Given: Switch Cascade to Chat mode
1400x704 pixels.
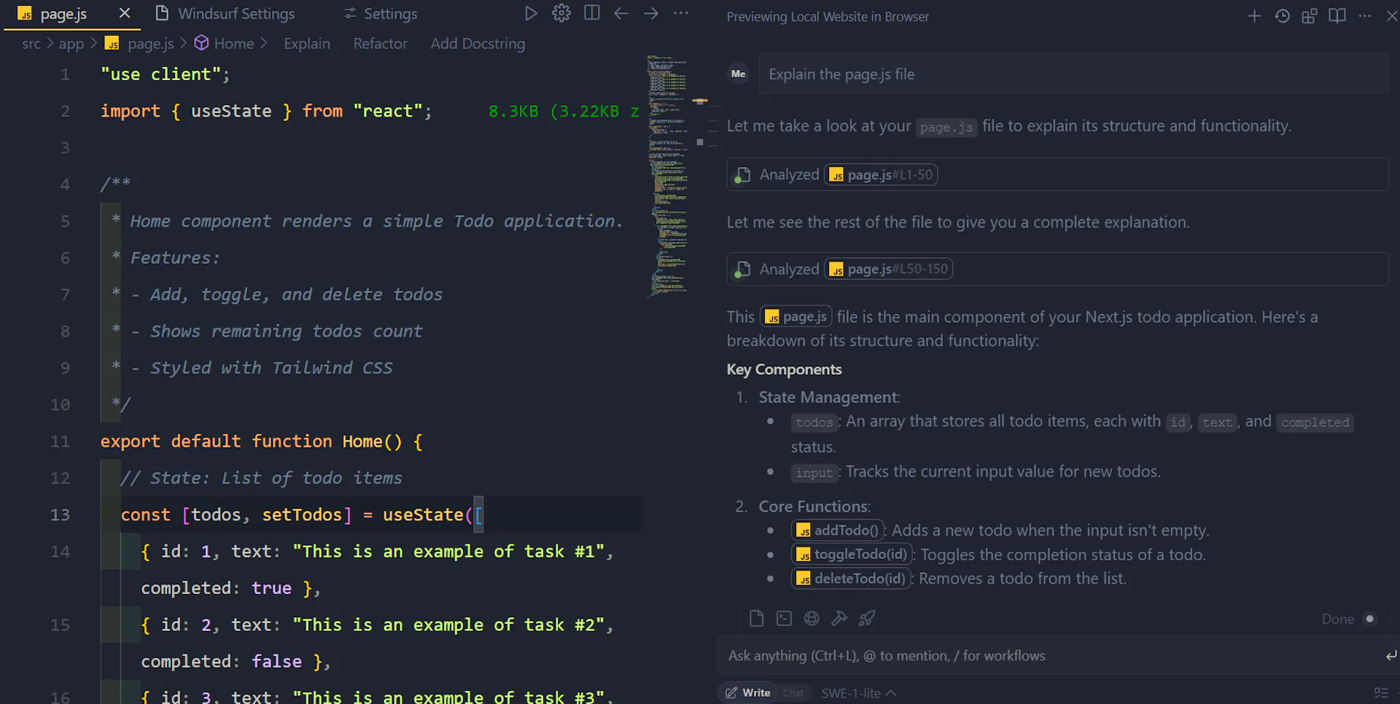Looking at the screenshot, I should [x=793, y=693].
